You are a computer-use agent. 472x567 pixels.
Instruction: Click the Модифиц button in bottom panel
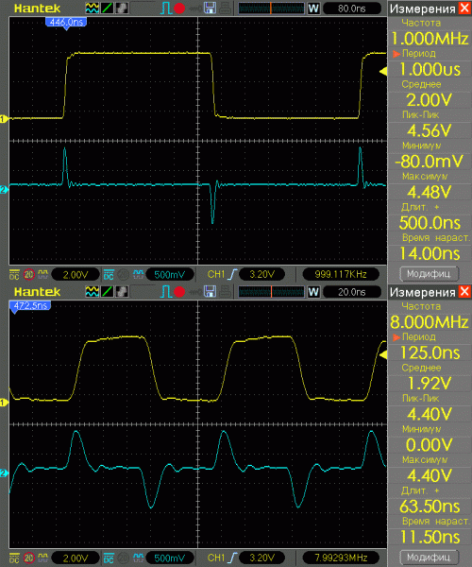point(429,558)
